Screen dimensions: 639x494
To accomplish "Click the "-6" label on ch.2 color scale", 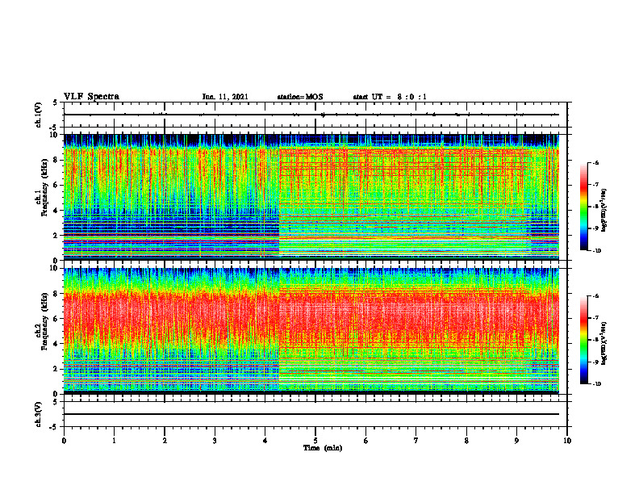I will click(x=595, y=296).
